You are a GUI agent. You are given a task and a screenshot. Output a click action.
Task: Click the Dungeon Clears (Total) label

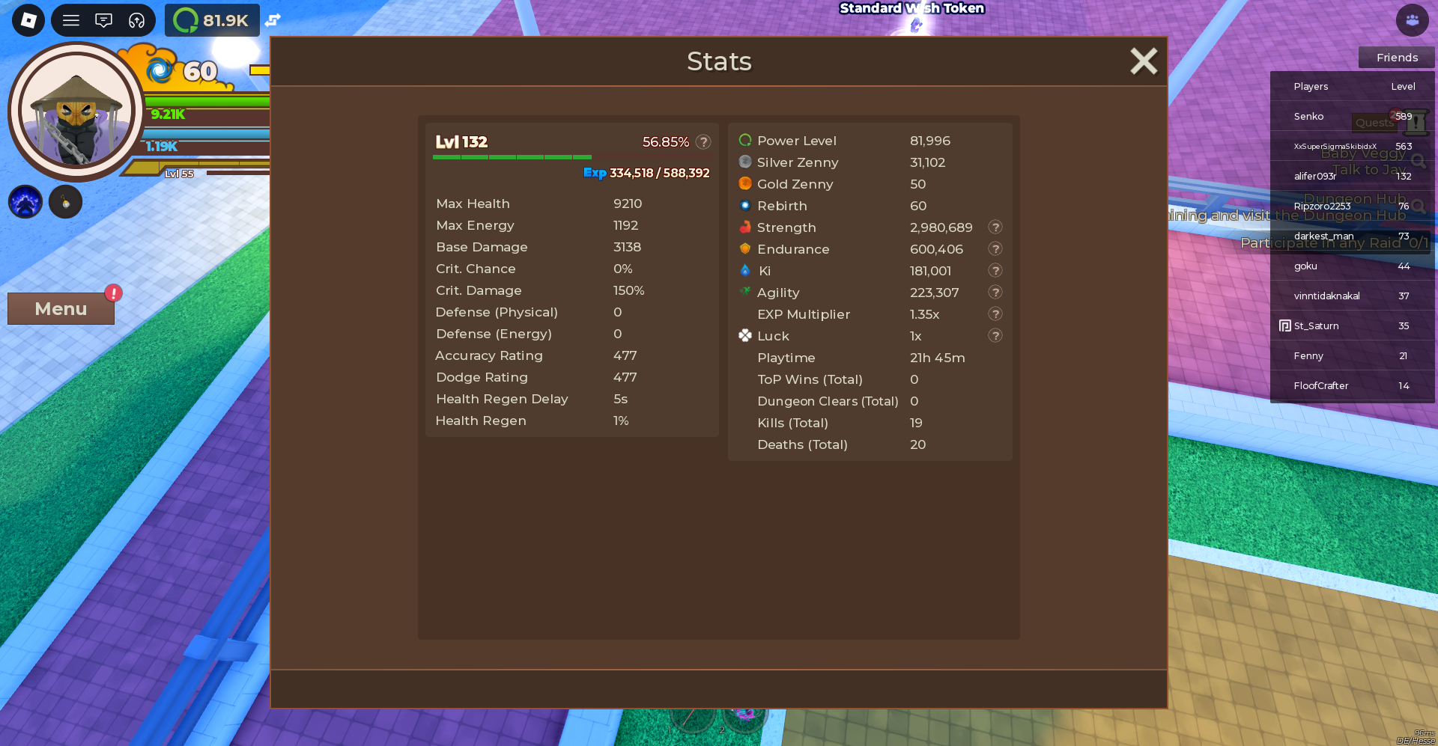coord(828,401)
